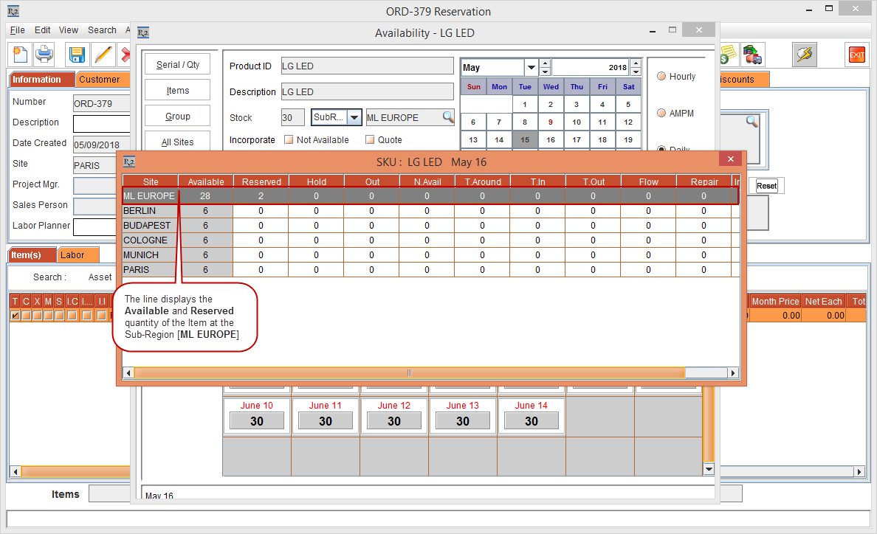The height and width of the screenshot is (534, 877).
Task: Expand the May month dropdown
Action: tap(531, 67)
